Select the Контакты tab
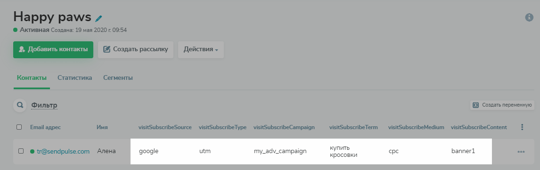Screen dimensions: 540x170 (32, 77)
